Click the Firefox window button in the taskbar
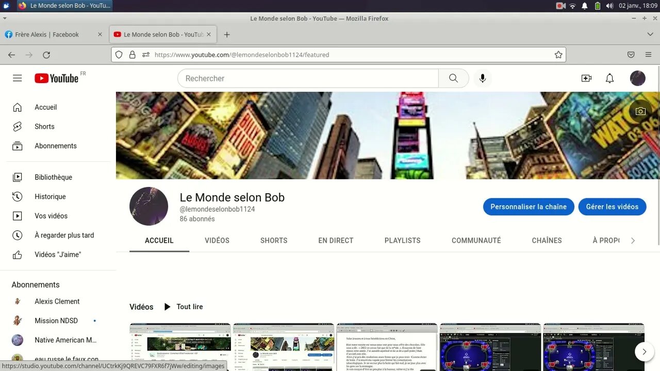 pyautogui.click(x=63, y=6)
